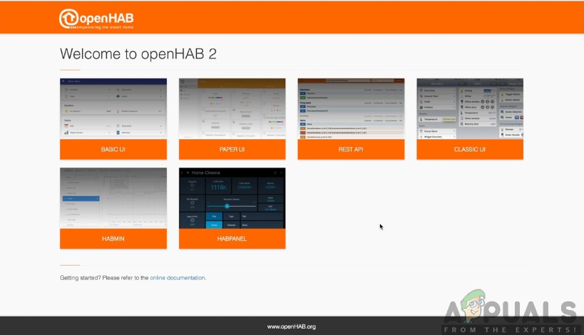Click the HABmin preview thumbnail

click(113, 198)
